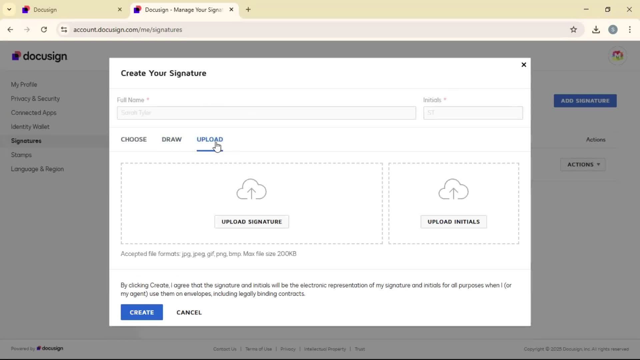Click the Actions column header

pyautogui.click(x=596, y=140)
